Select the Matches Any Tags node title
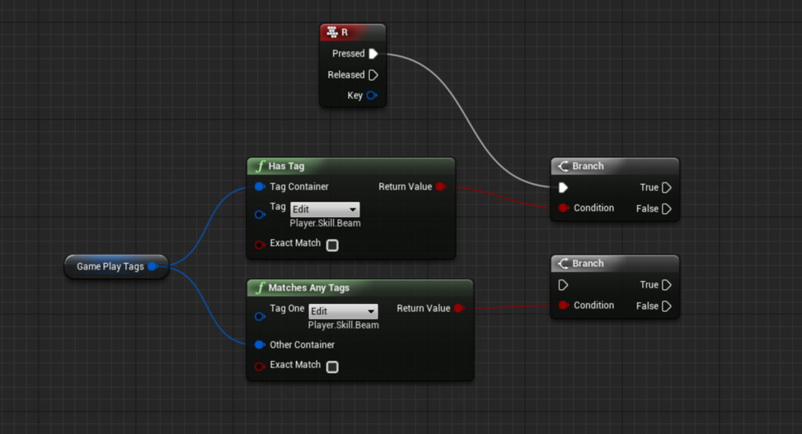The image size is (802, 434). [x=309, y=288]
